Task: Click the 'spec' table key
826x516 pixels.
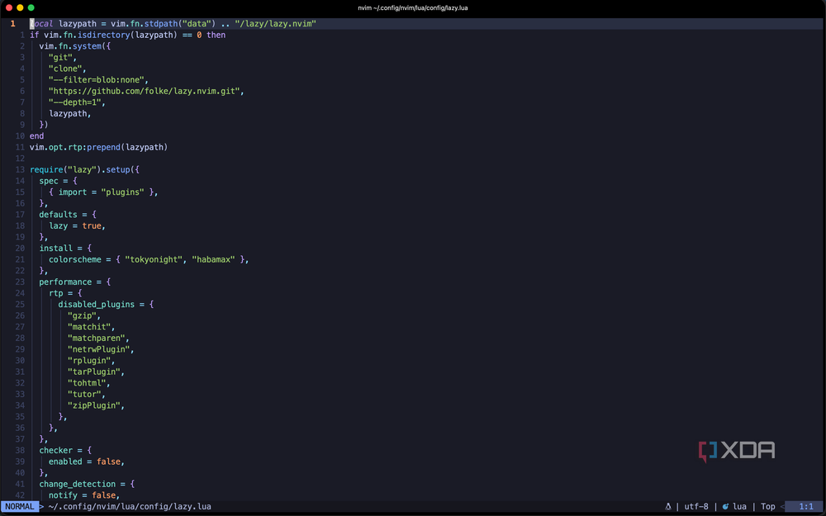Action: (x=49, y=181)
